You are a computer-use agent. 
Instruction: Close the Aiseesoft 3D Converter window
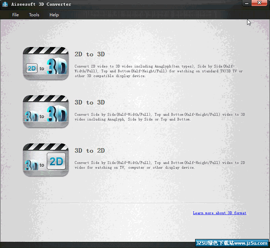259,3
